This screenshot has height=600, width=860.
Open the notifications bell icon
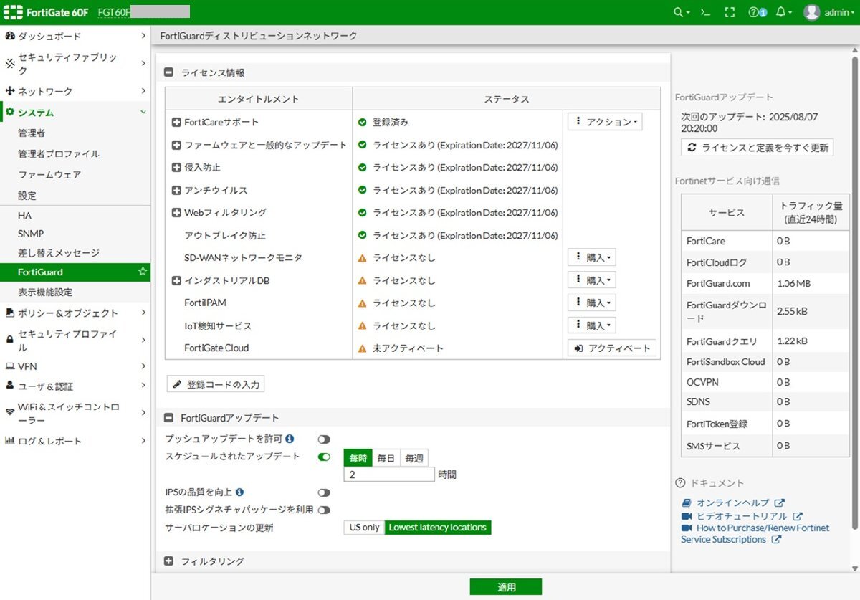tap(781, 12)
